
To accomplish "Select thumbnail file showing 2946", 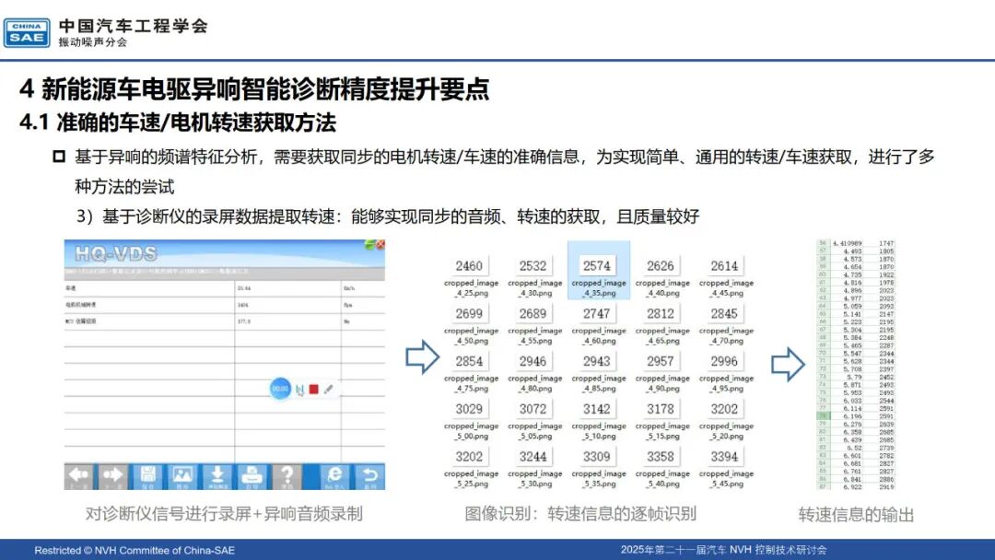I will click(x=534, y=372).
